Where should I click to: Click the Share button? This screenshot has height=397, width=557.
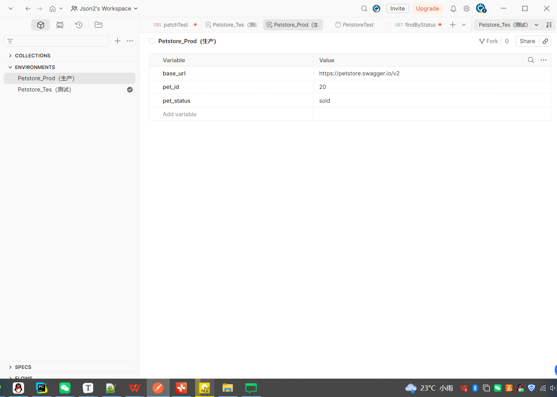point(527,41)
